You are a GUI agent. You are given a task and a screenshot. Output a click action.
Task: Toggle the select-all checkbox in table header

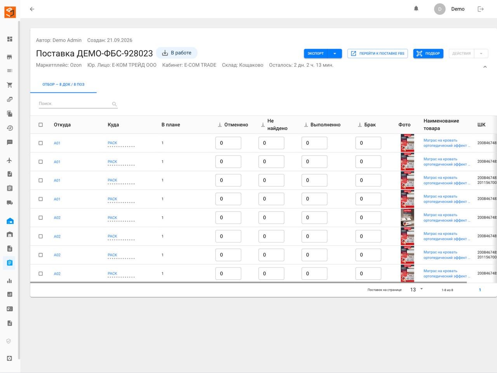pyautogui.click(x=41, y=125)
